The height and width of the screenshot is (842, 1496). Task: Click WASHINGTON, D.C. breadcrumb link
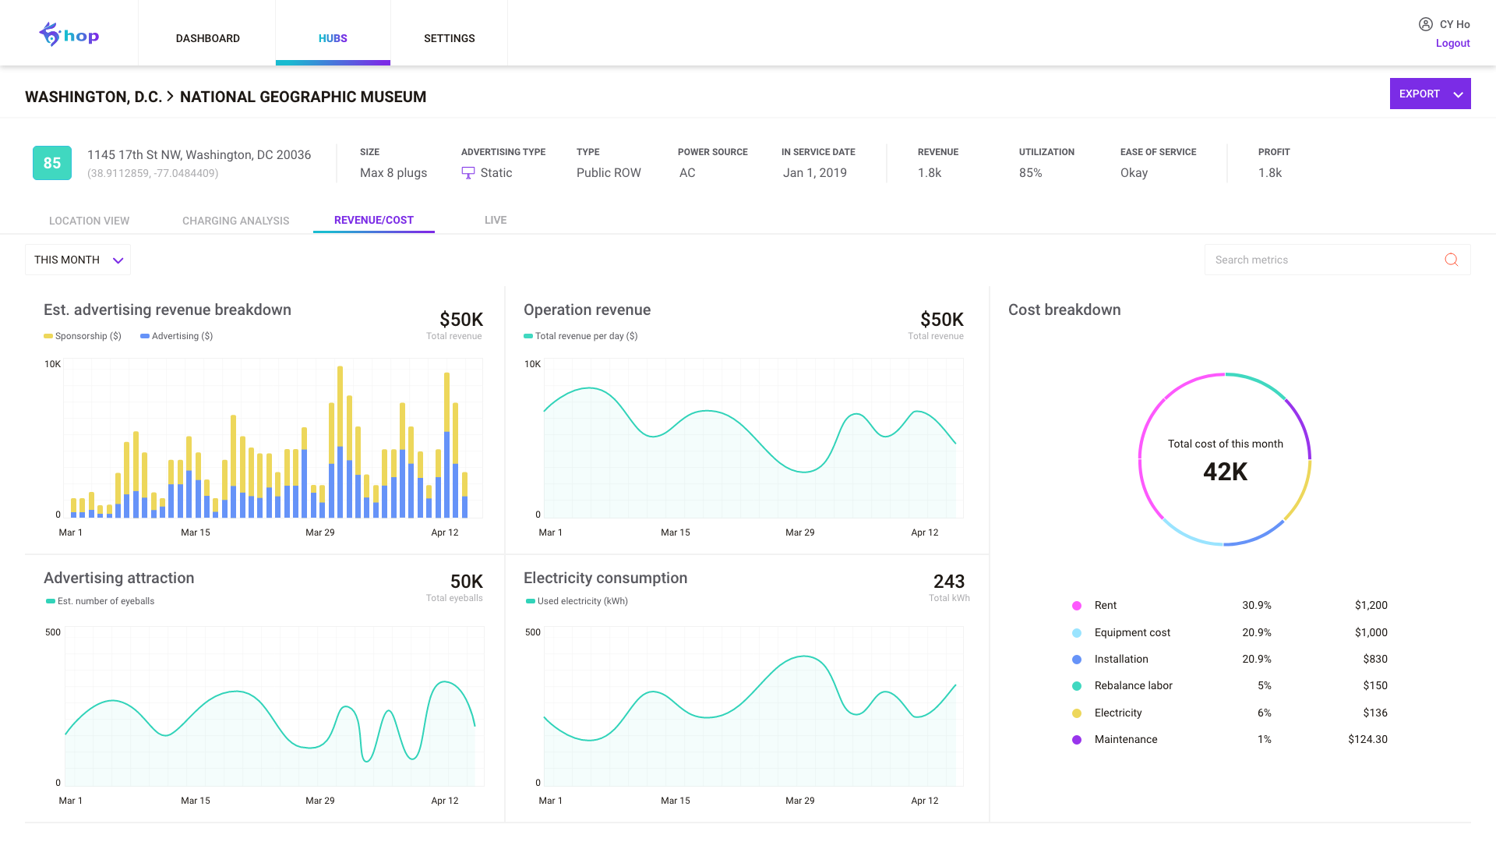93,97
